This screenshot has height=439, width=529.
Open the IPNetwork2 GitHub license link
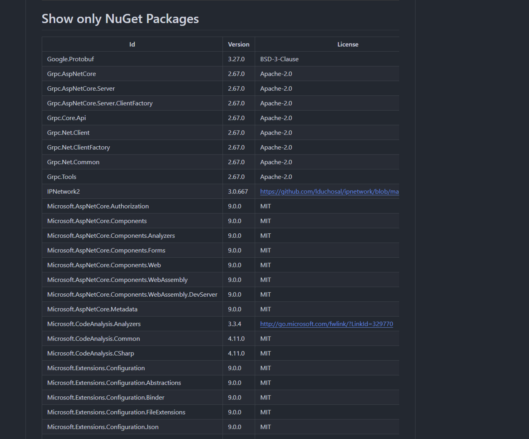(x=329, y=191)
